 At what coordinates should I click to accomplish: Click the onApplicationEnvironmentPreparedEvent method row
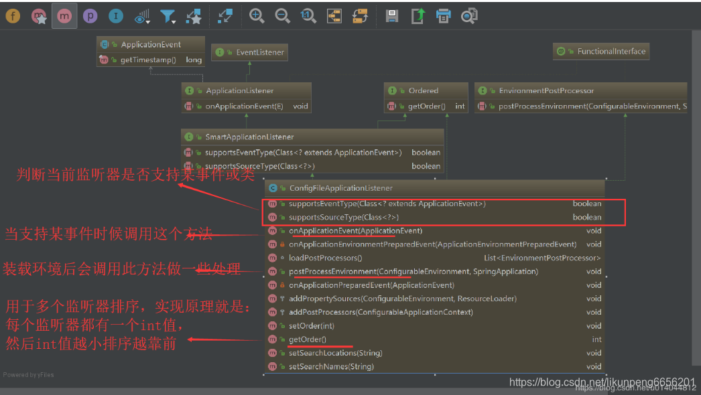click(434, 244)
